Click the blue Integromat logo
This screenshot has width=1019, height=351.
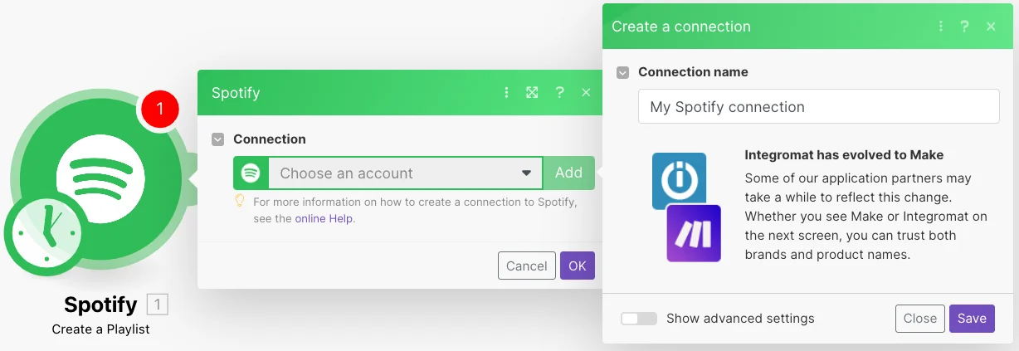tap(679, 180)
